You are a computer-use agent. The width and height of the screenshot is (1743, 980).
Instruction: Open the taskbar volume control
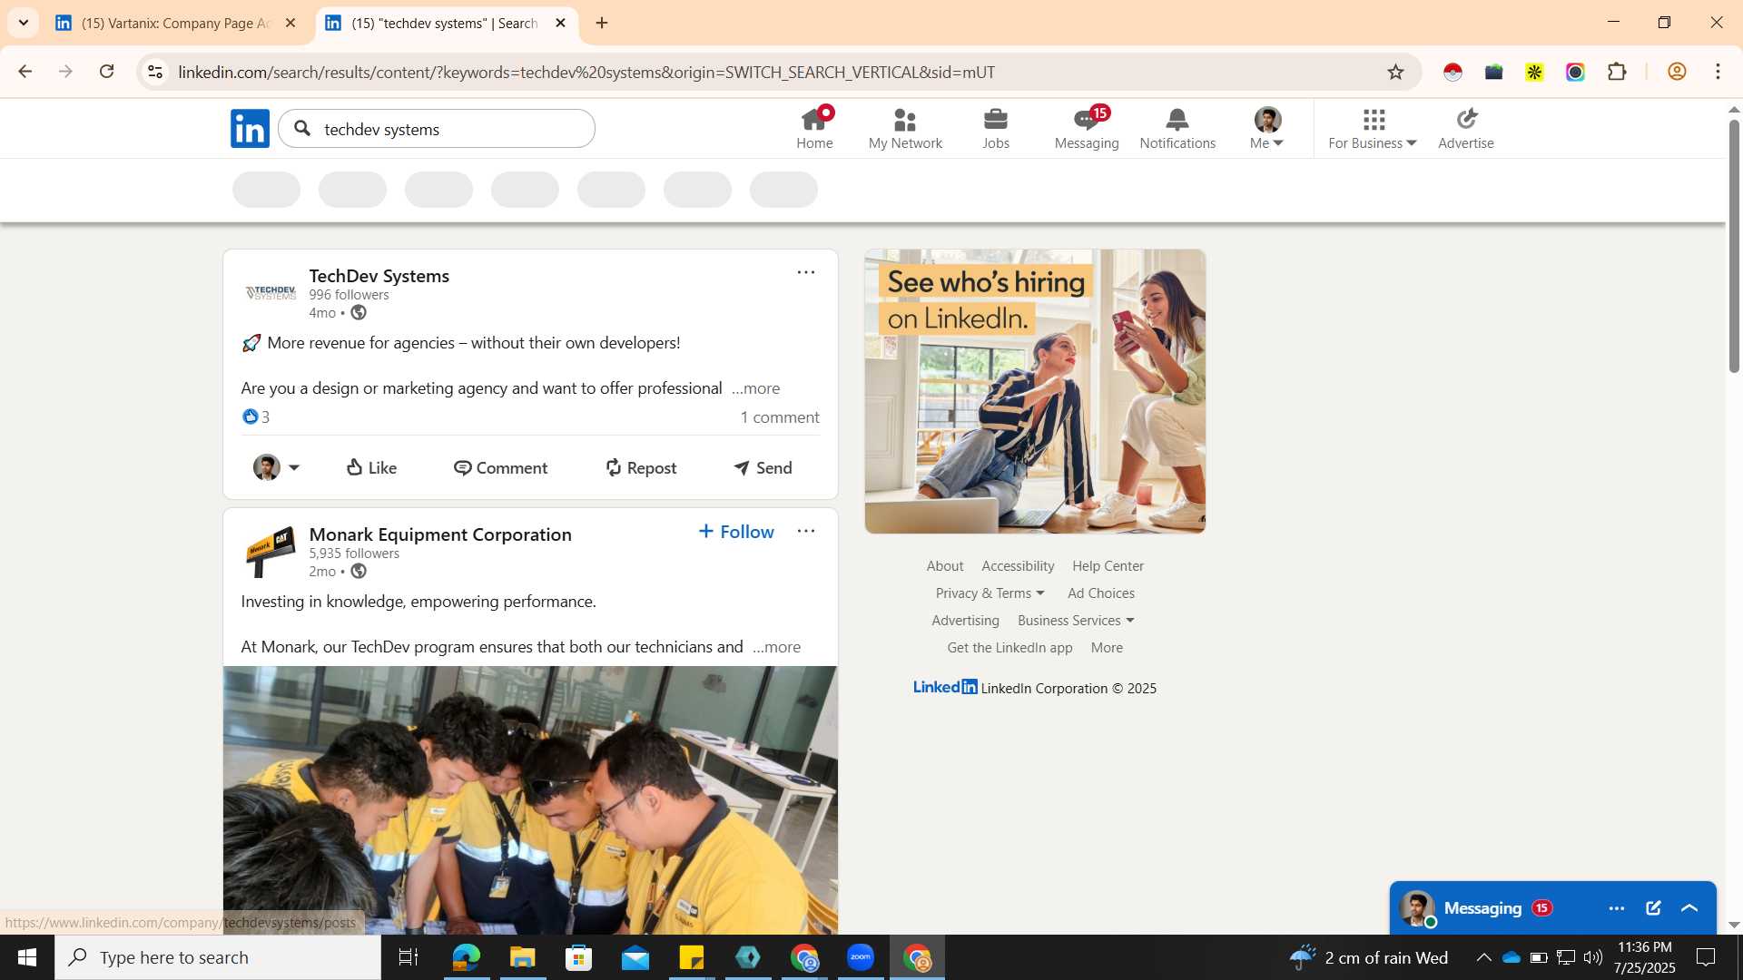tap(1593, 957)
